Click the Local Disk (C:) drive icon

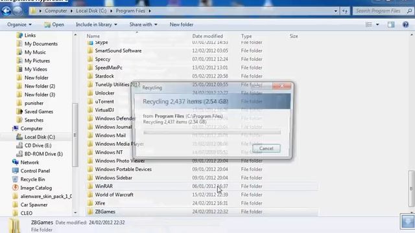coord(19,137)
